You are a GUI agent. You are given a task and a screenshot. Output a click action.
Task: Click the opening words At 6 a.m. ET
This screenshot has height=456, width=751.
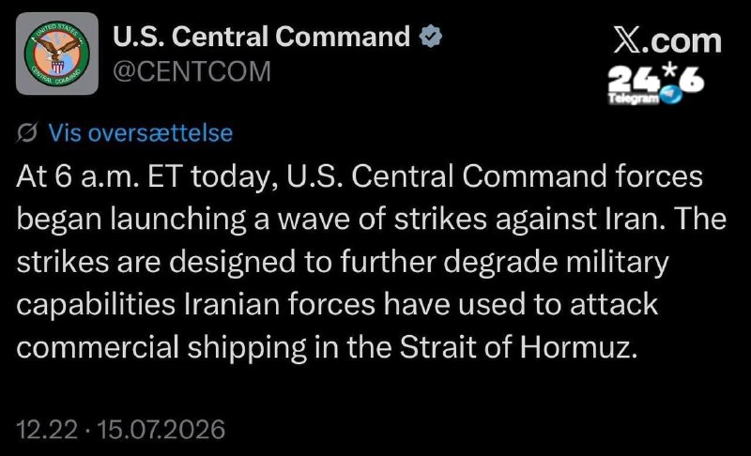tap(100, 176)
